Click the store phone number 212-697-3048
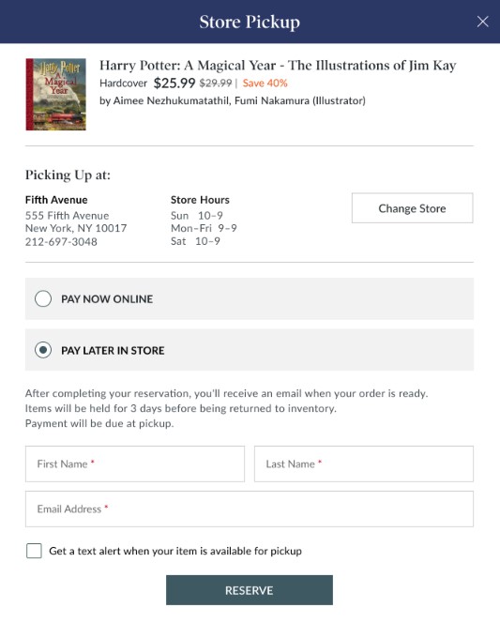The width and height of the screenshot is (500, 623). click(61, 241)
